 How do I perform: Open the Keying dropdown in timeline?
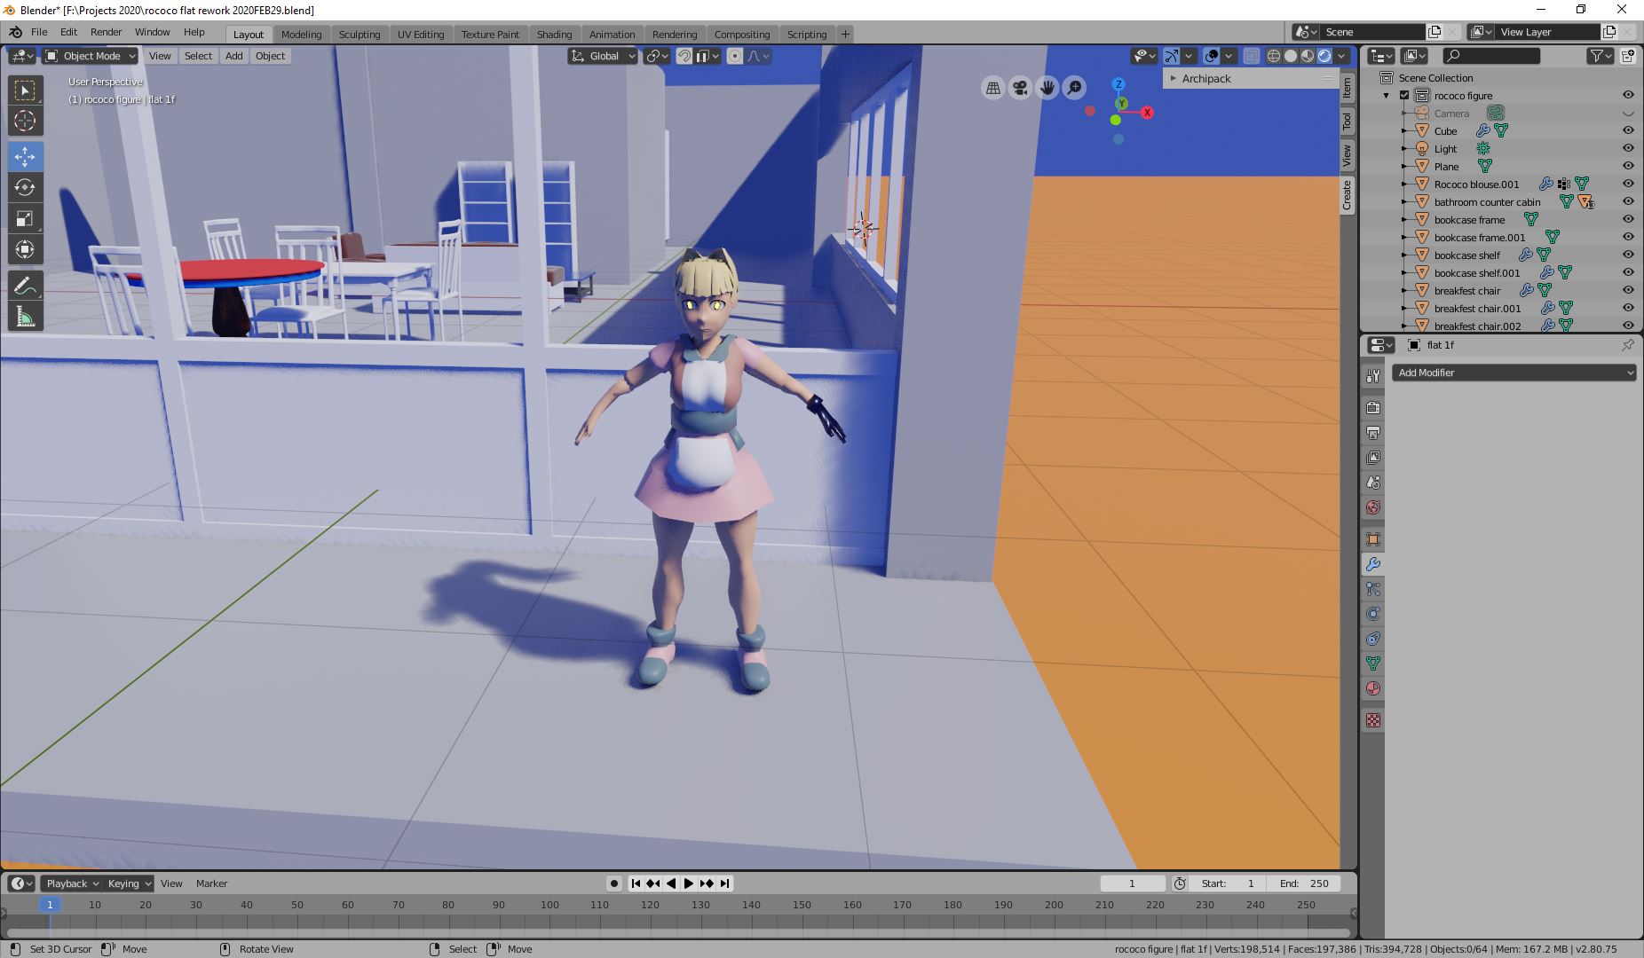click(x=130, y=883)
